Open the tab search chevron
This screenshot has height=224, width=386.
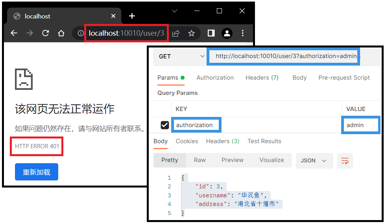[x=175, y=11]
